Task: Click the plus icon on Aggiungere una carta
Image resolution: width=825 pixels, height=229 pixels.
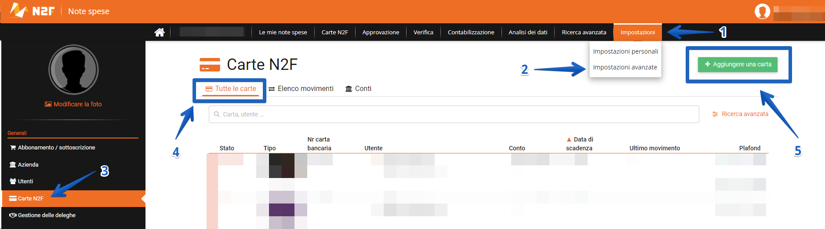Action: pyautogui.click(x=708, y=64)
